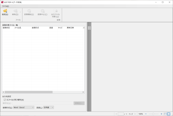Zoom in with the plus icon
173x116 pixels.
click(x=161, y=114)
